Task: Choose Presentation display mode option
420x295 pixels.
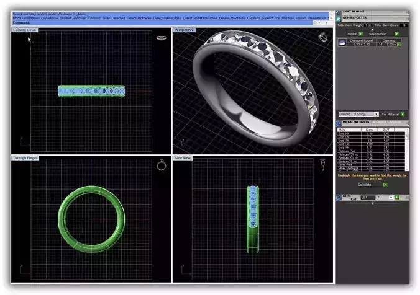Action: [317, 18]
